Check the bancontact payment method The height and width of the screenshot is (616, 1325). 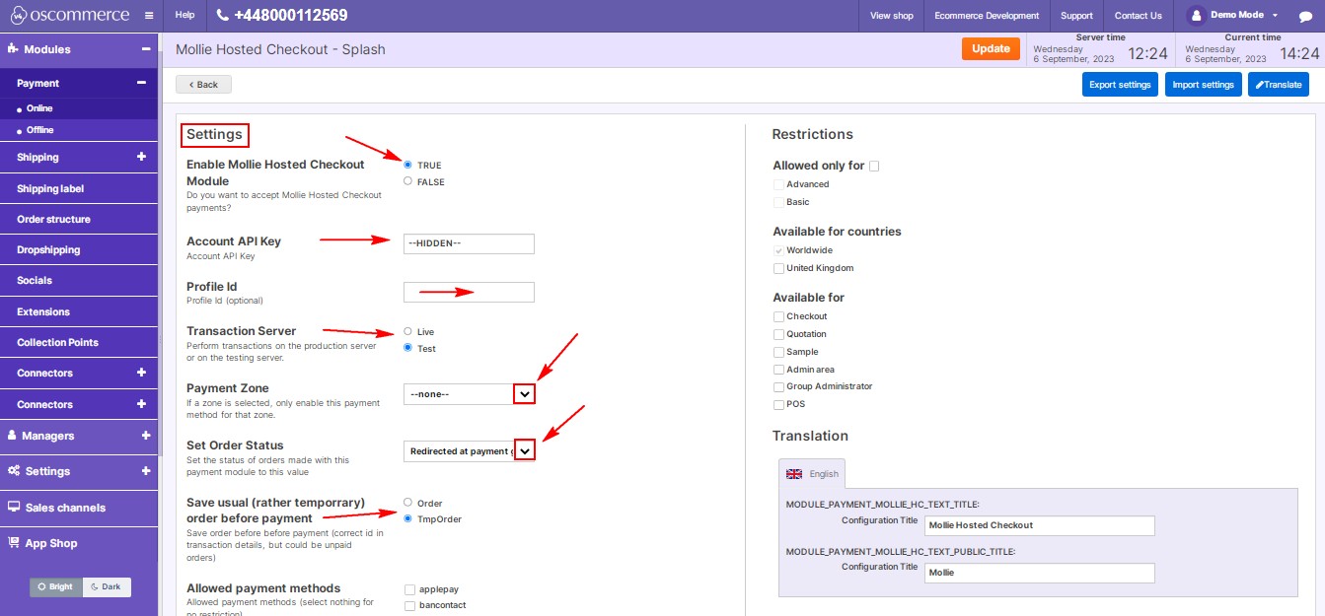pyautogui.click(x=409, y=605)
